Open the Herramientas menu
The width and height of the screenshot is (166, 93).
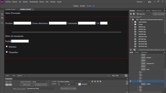[33, 2]
